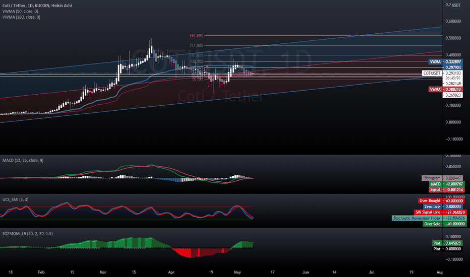This screenshot has width=470, height=277.
Task: Click the Jul date on the time axis
Action: point(372,272)
